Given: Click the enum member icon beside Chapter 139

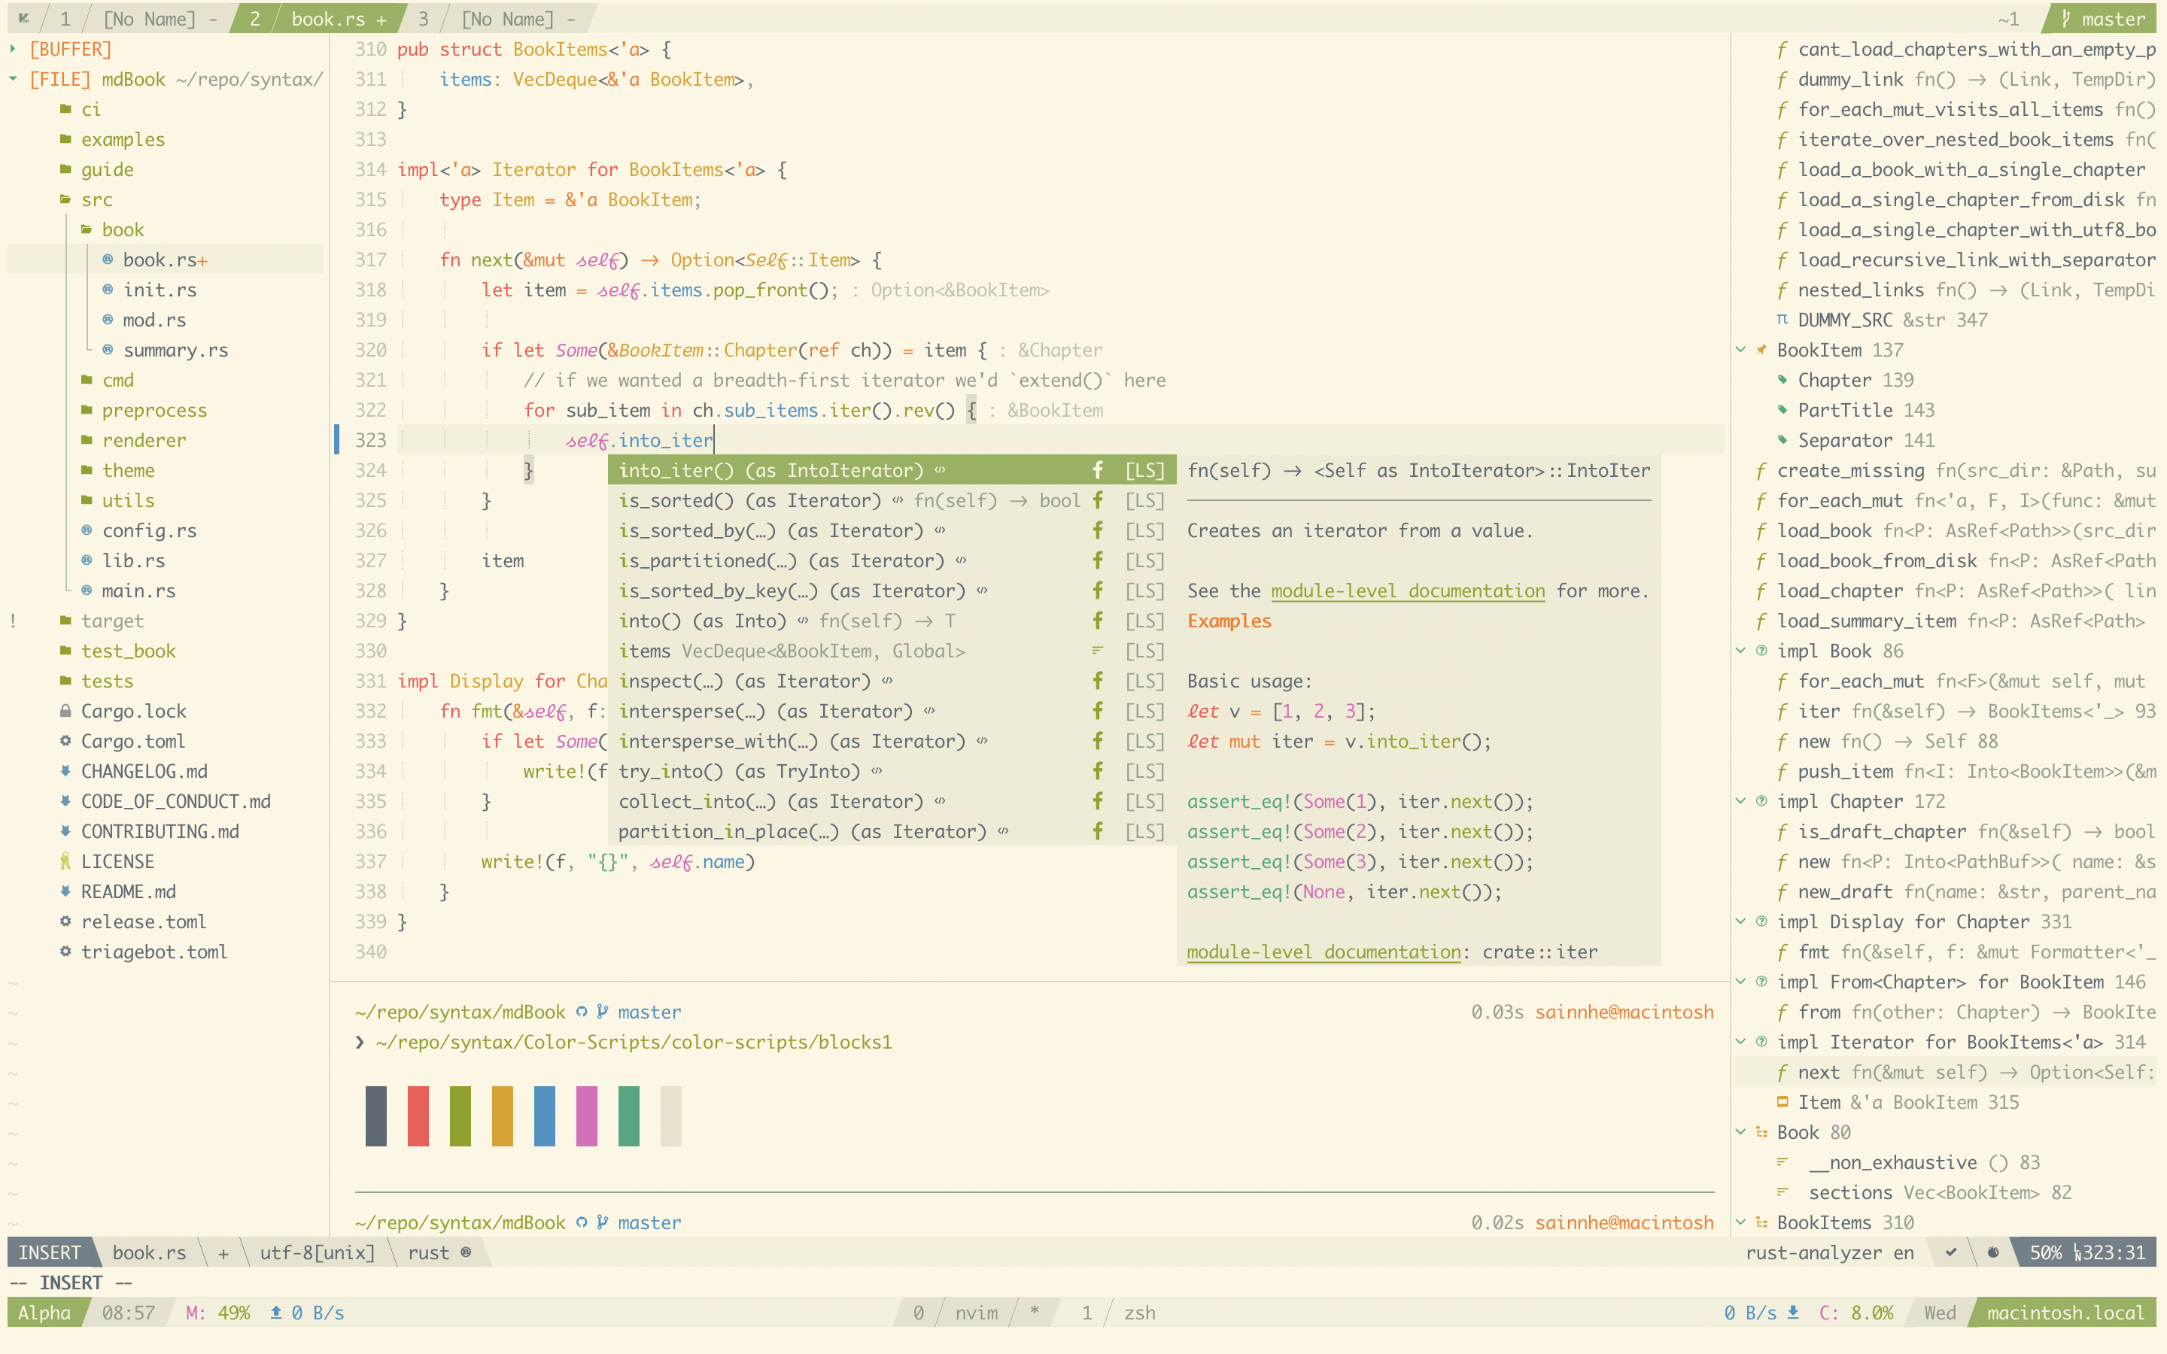Looking at the screenshot, I should [1782, 381].
